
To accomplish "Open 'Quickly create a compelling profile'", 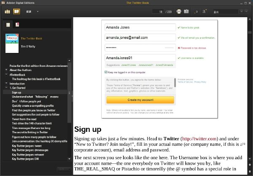I will point(33,106).
